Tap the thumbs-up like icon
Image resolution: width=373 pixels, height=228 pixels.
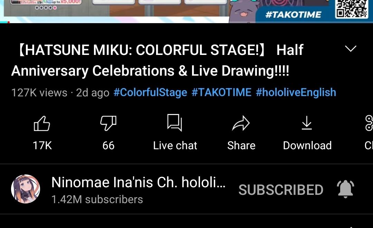pyautogui.click(x=42, y=123)
